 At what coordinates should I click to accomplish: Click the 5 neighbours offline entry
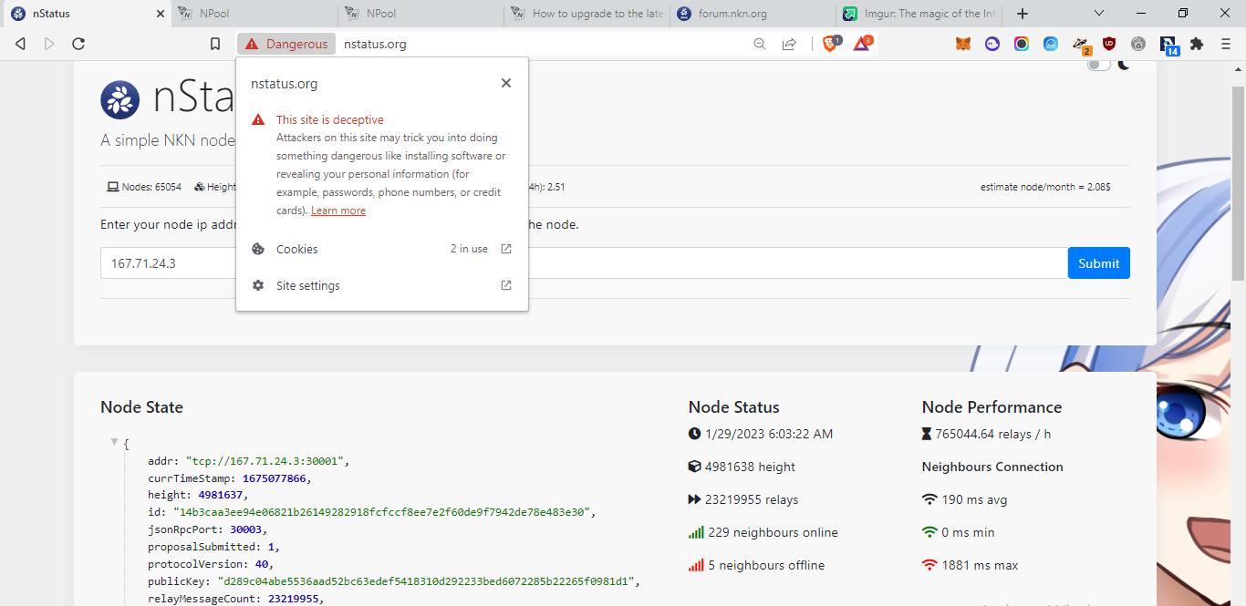(x=756, y=565)
